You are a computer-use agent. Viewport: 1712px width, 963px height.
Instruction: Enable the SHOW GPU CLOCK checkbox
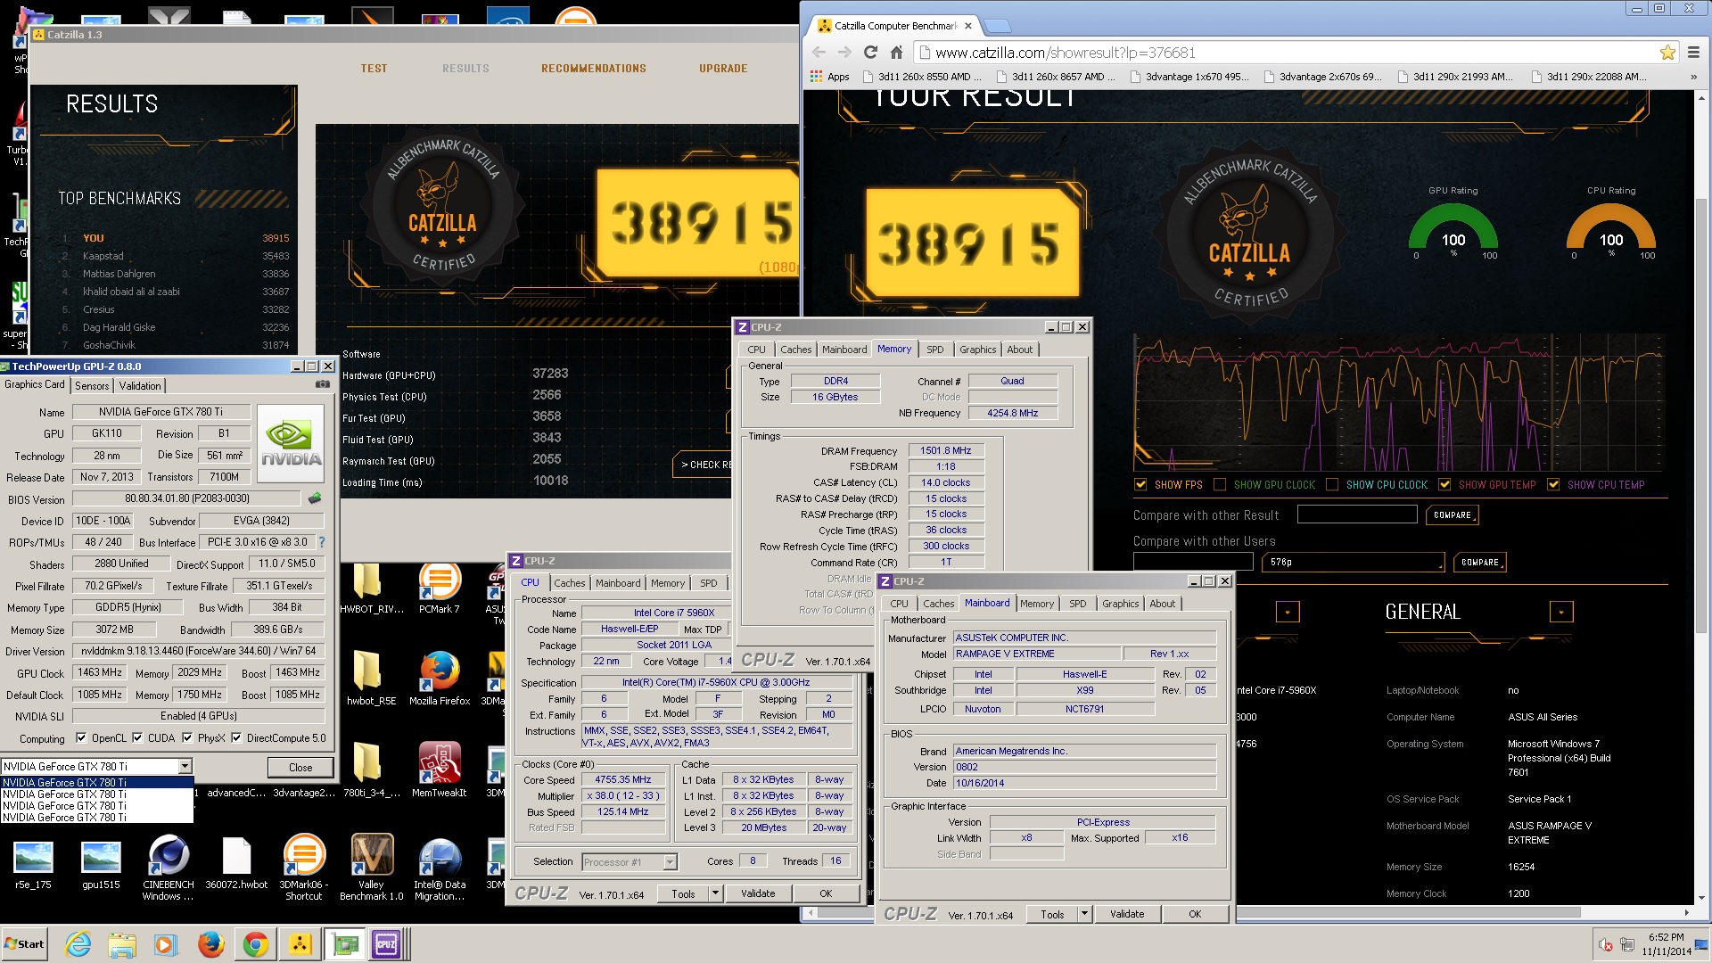tap(1220, 484)
